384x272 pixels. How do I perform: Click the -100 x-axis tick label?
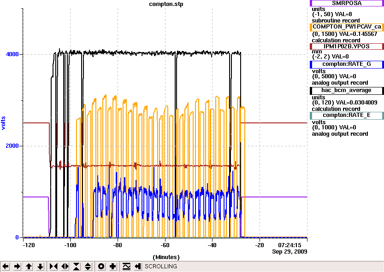tap(70, 245)
